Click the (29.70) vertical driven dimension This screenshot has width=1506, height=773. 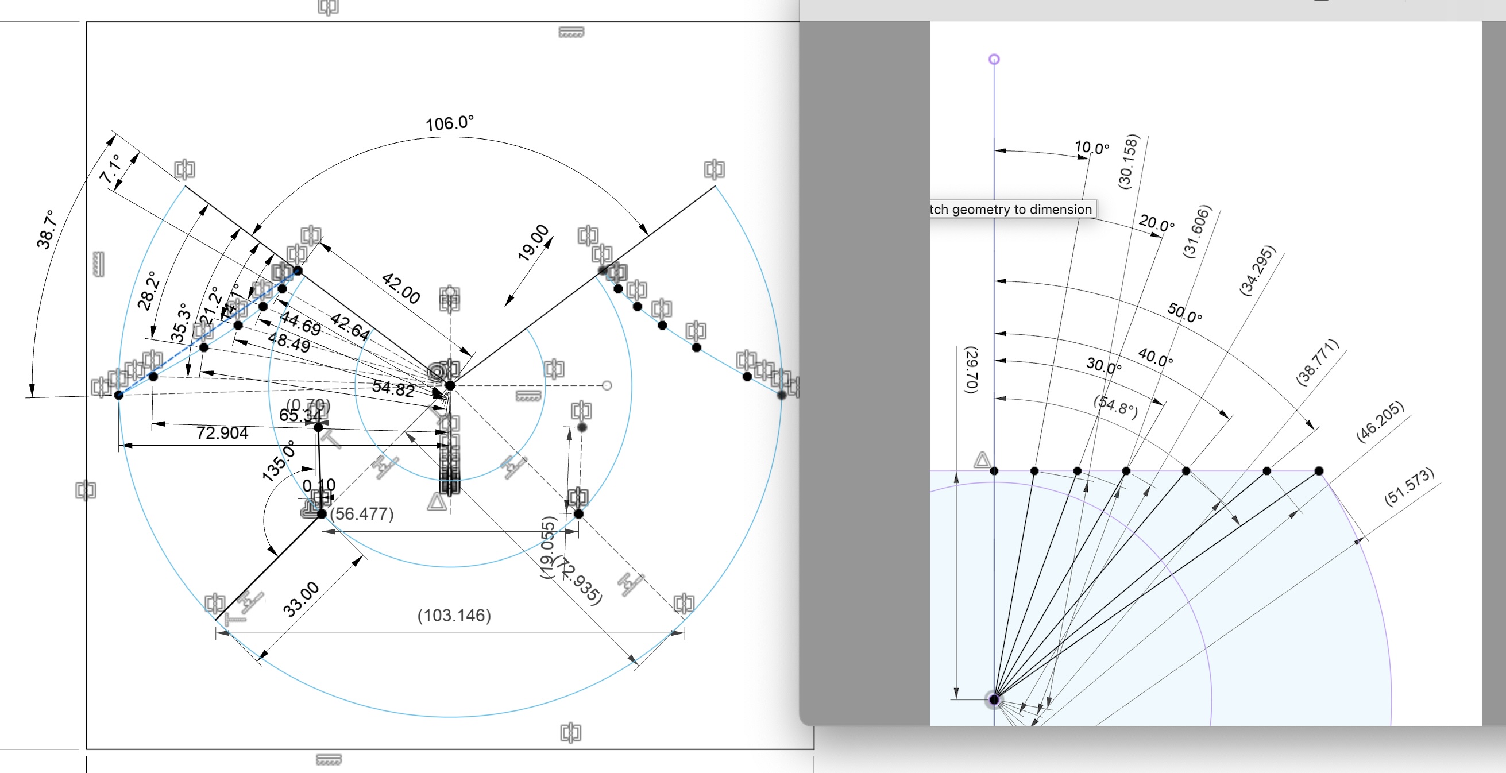pos(971,369)
